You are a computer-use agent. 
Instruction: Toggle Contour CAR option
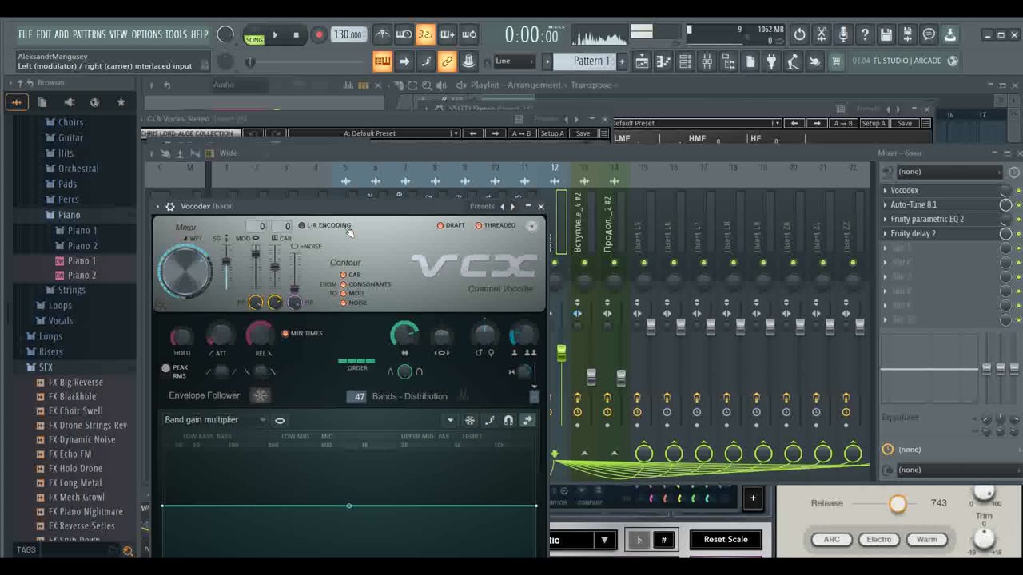tap(350, 275)
